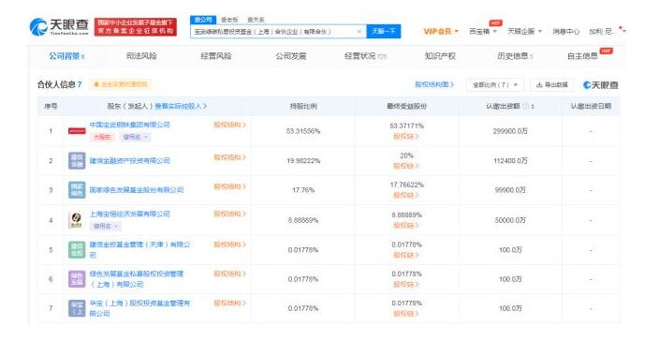Open the VIP会员 dropdown

click(441, 31)
